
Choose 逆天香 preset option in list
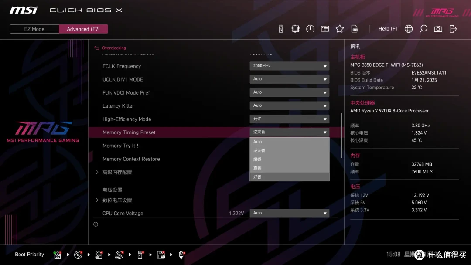[x=289, y=150]
